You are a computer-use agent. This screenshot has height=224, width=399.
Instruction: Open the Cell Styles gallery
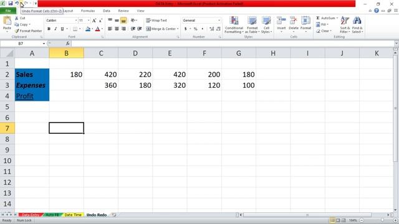pyautogui.click(x=266, y=25)
